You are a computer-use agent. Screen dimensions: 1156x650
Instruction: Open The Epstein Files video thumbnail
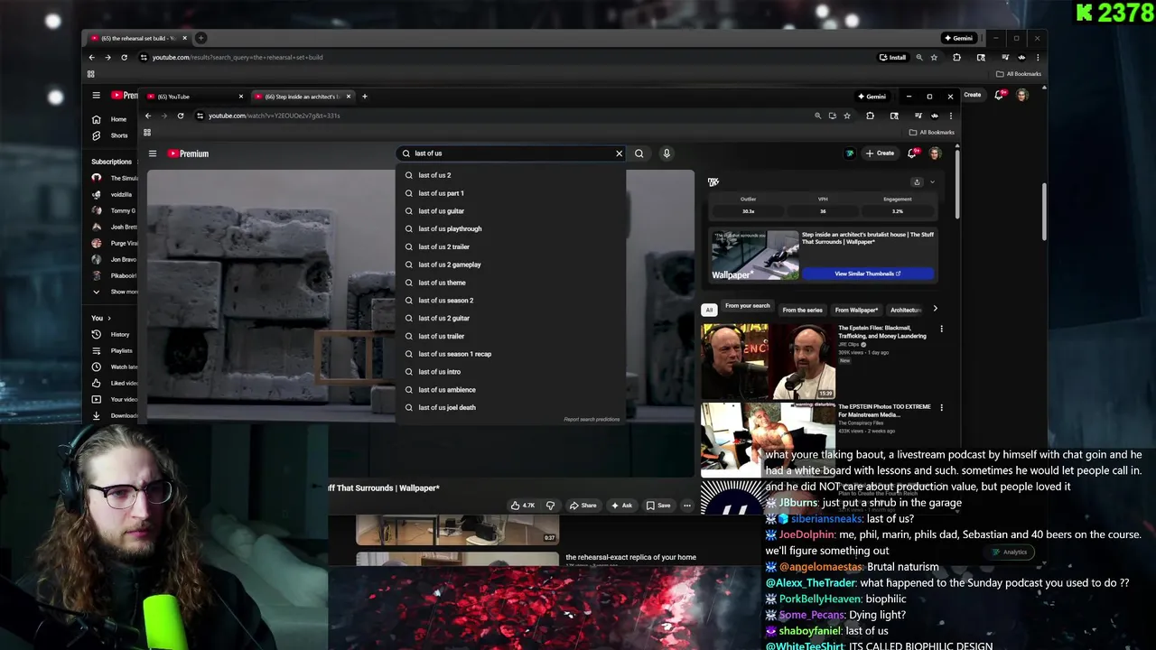[769, 361]
